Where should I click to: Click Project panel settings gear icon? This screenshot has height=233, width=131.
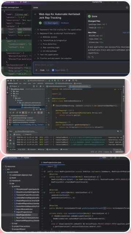point(40,86)
